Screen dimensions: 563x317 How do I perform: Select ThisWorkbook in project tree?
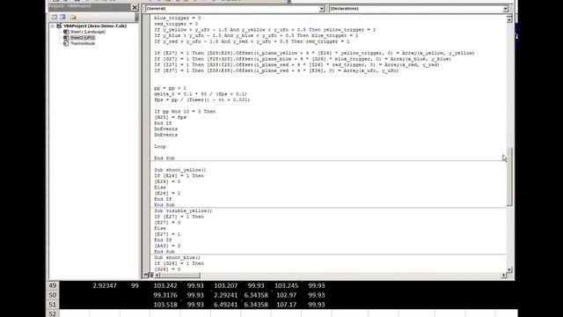(83, 43)
